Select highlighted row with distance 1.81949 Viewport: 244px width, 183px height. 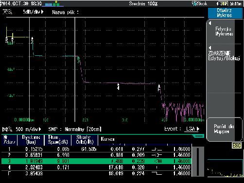(x=96, y=161)
